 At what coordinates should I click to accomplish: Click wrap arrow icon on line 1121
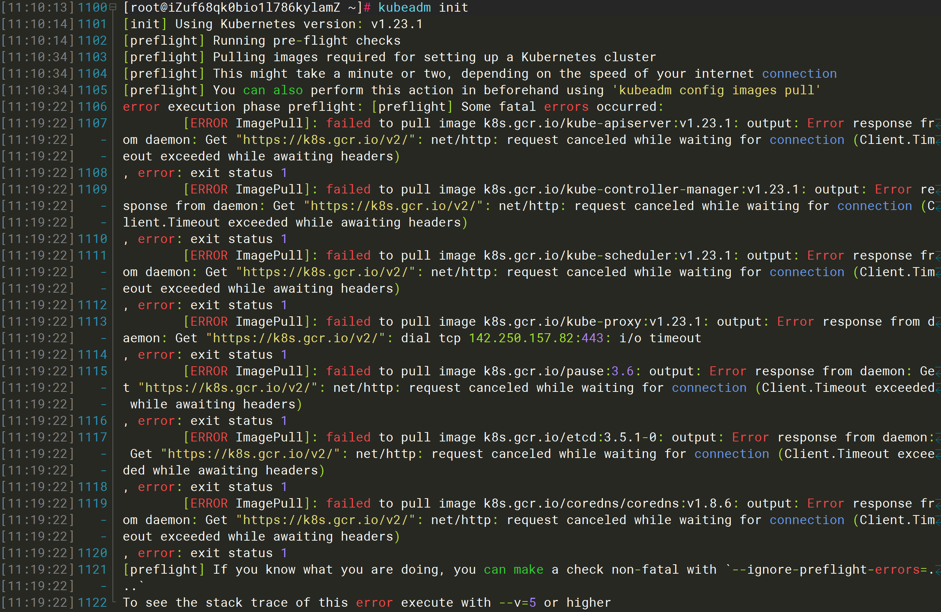point(938,572)
